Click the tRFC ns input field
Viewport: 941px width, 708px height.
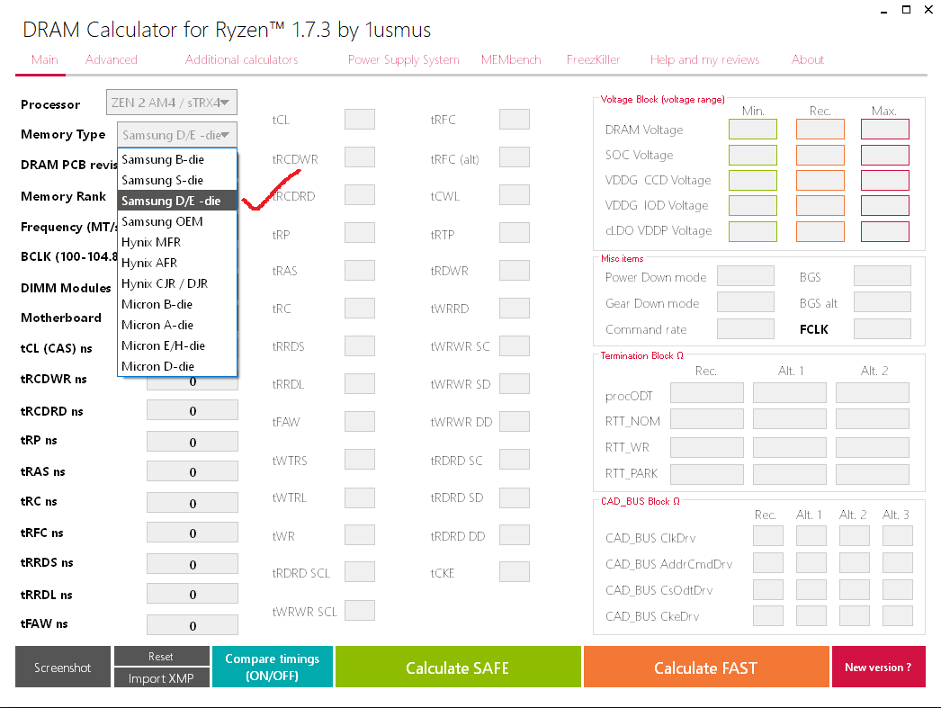point(193,533)
